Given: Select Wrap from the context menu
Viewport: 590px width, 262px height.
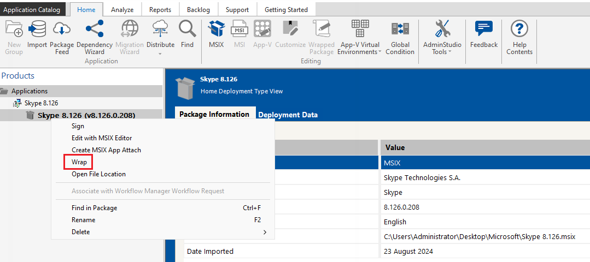Looking at the screenshot, I should tap(79, 162).
